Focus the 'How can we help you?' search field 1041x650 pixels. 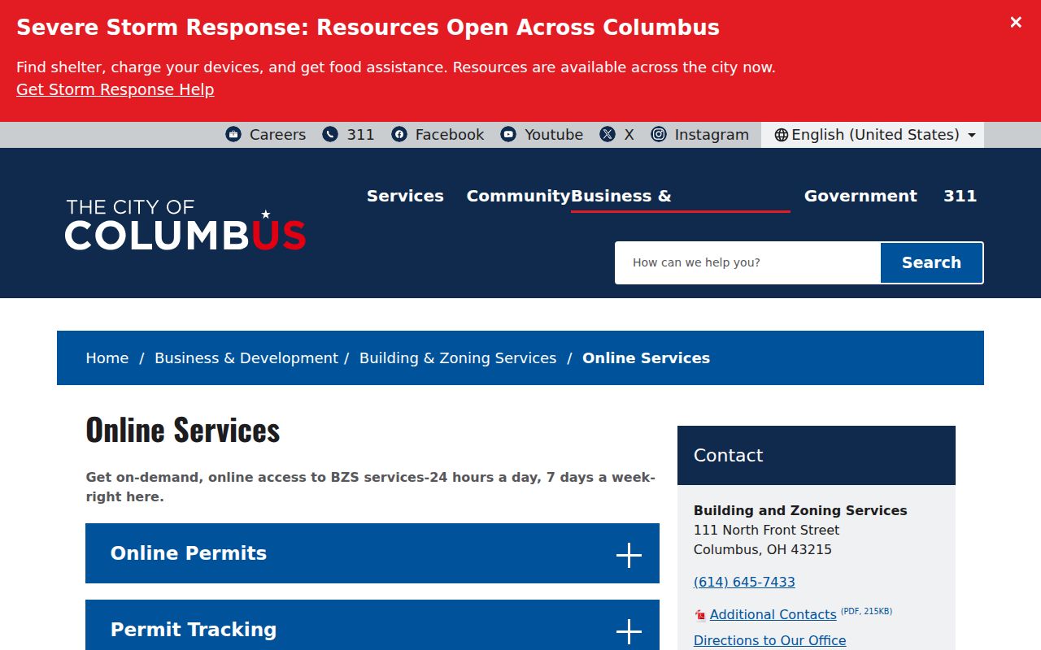tap(747, 262)
